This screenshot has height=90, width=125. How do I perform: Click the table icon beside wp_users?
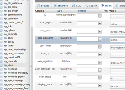click(1, 65)
